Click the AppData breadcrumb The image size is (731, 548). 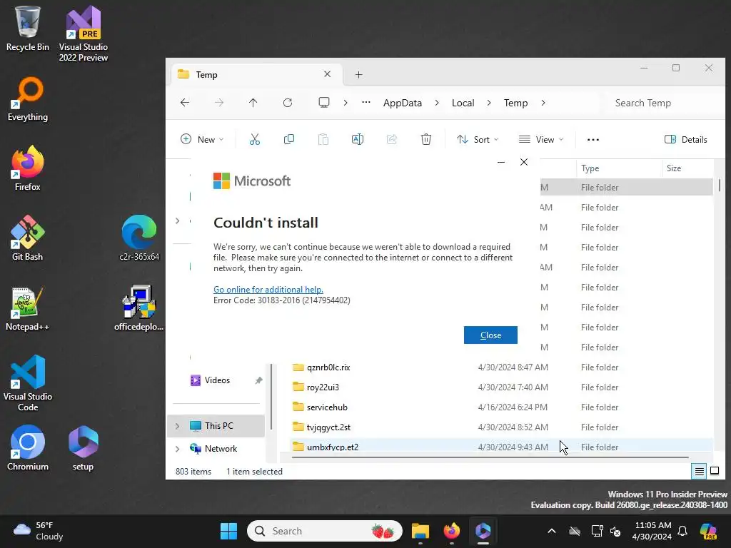tap(403, 103)
